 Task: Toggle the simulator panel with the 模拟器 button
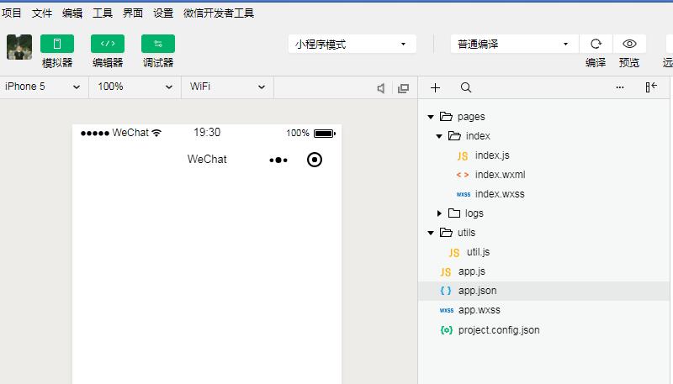[57, 44]
